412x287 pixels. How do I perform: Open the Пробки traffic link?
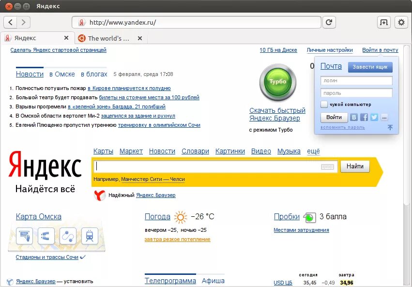287,217
